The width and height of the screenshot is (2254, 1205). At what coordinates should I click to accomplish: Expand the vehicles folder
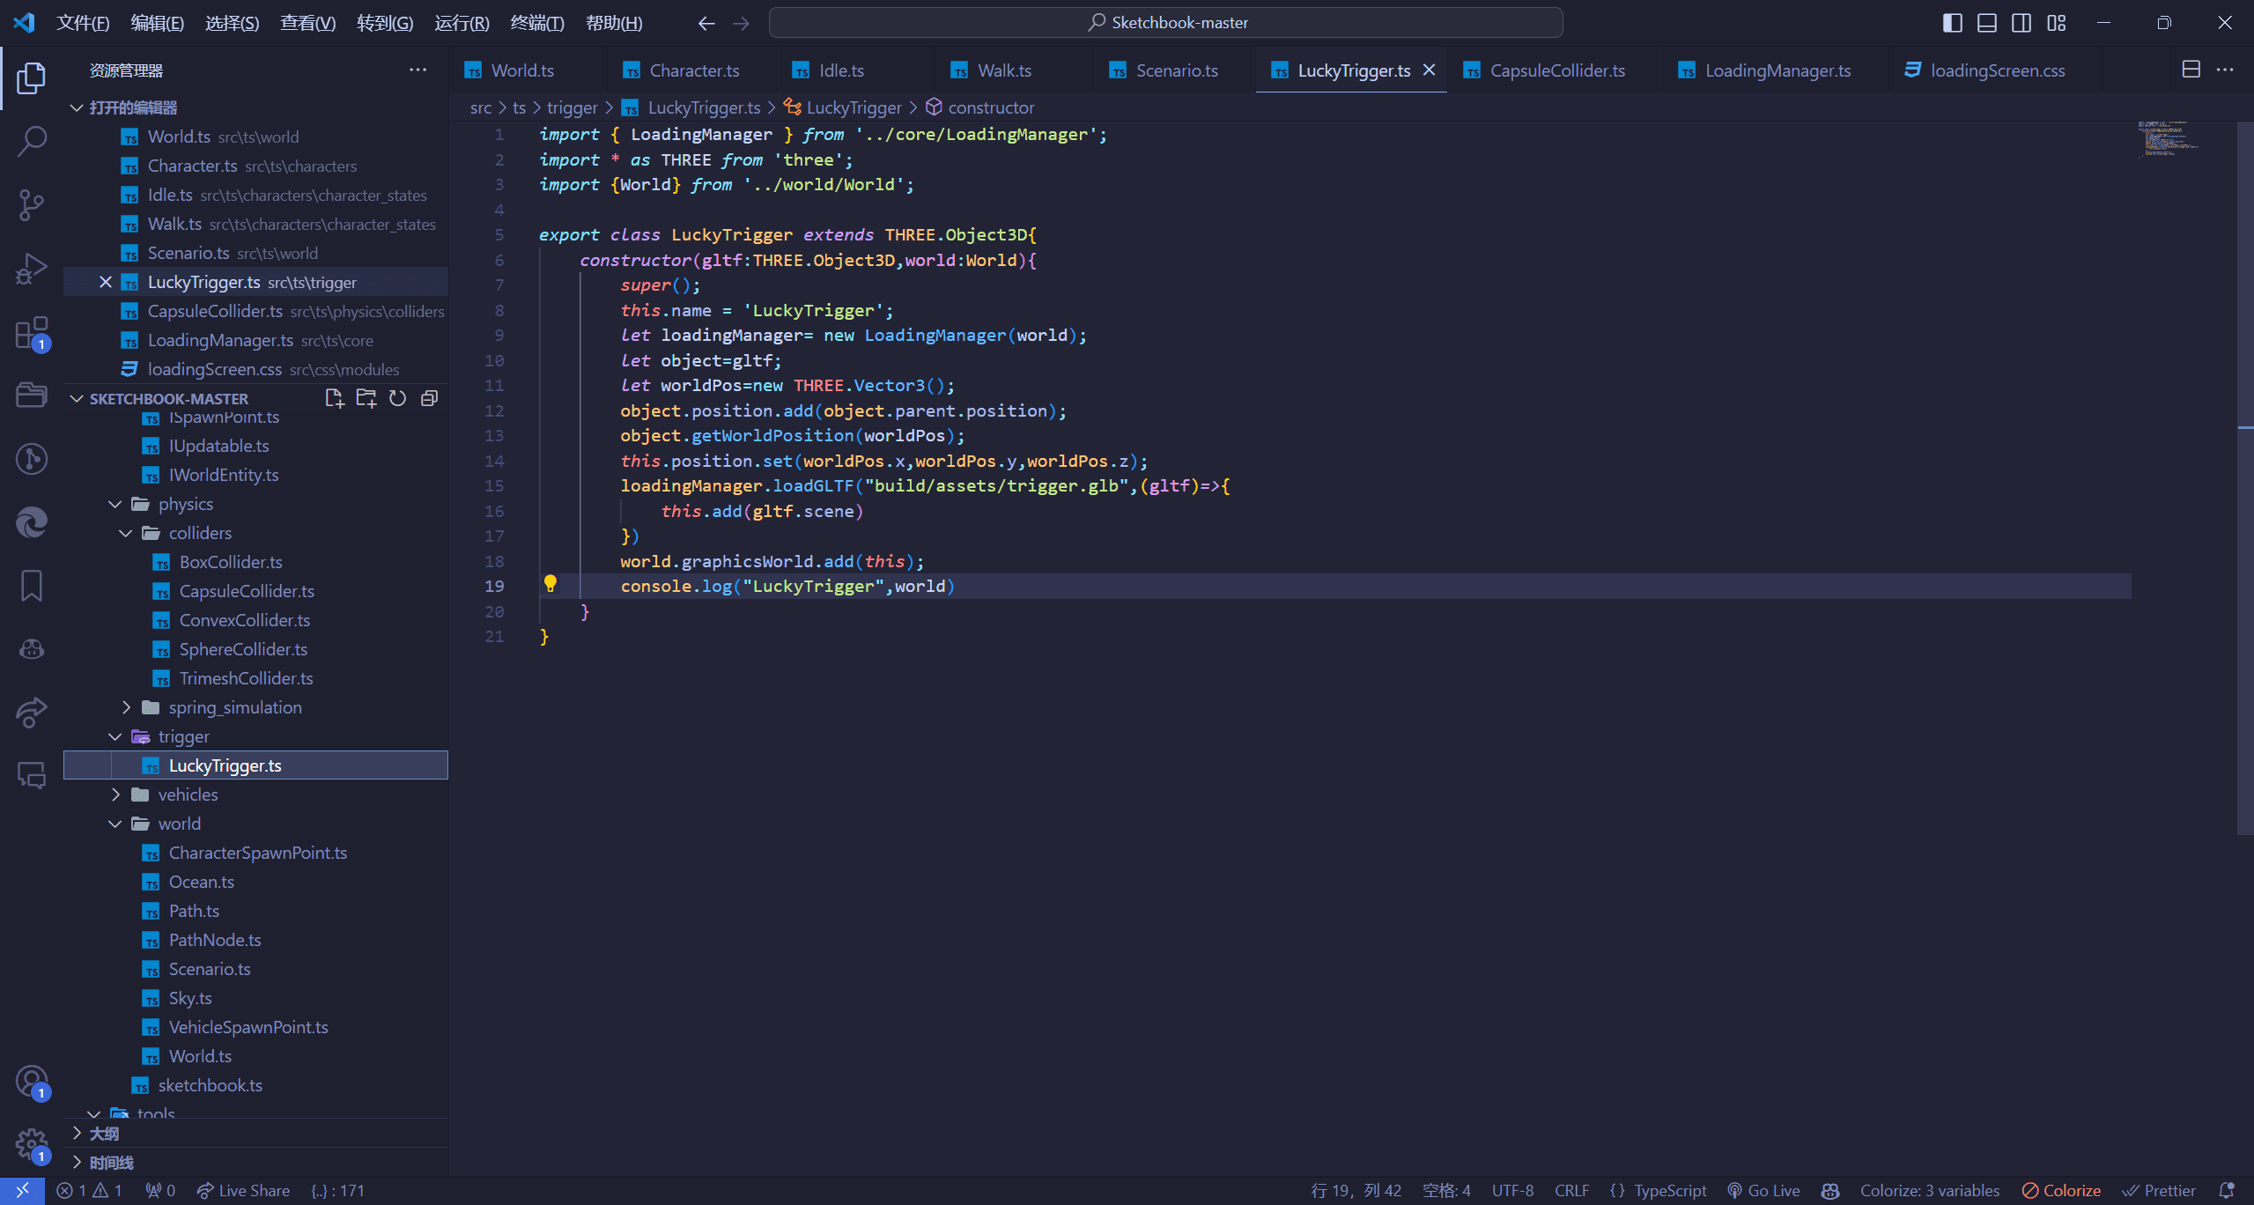pos(115,795)
